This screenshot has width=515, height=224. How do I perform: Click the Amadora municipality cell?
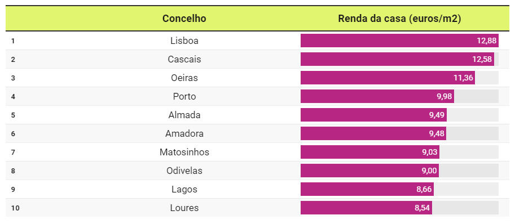coord(184,133)
